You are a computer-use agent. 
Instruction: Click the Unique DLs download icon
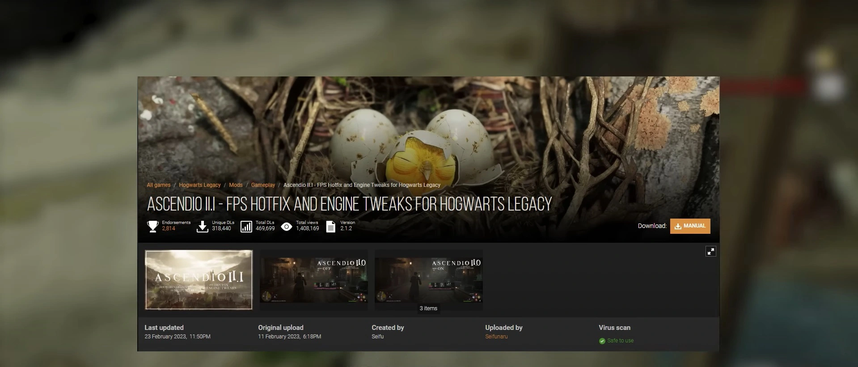point(203,226)
